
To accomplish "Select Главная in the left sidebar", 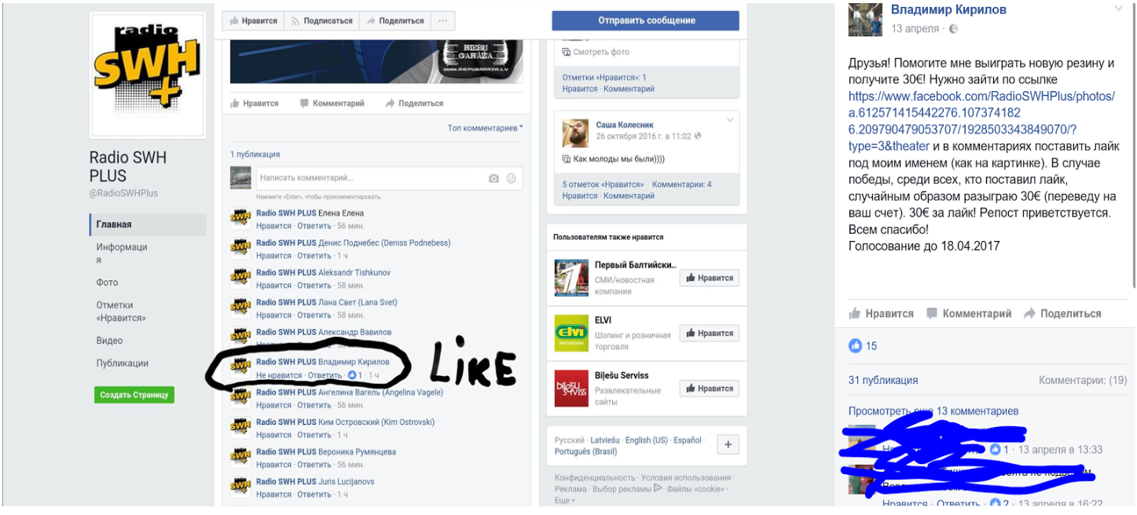I will (148, 225).
